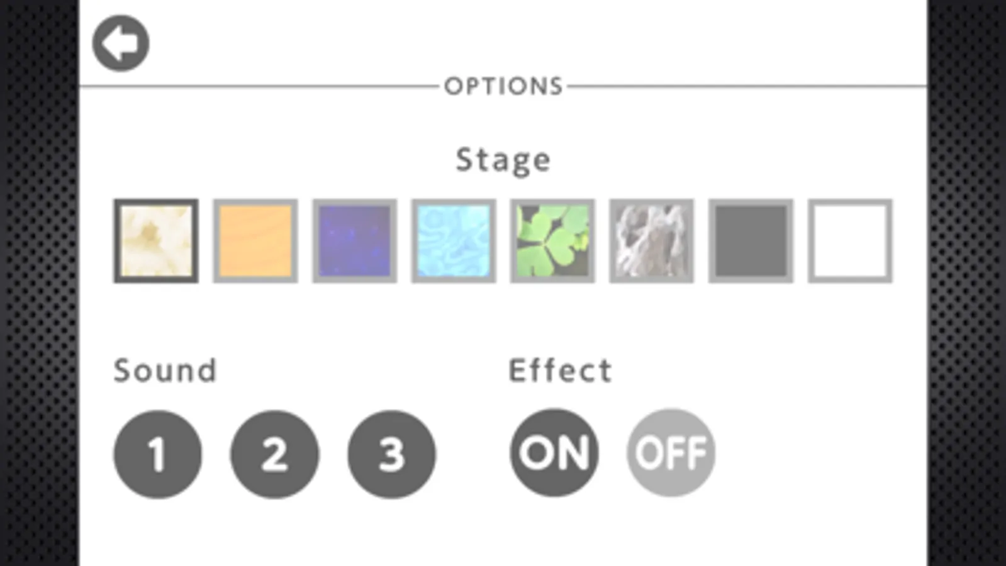1006x566 pixels.
Task: Click the Effect section label
Action: click(560, 370)
